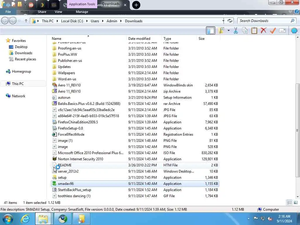This screenshot has width=300, height=225.
Task: Click the orange checkmark properties icon
Action: pos(273,30)
